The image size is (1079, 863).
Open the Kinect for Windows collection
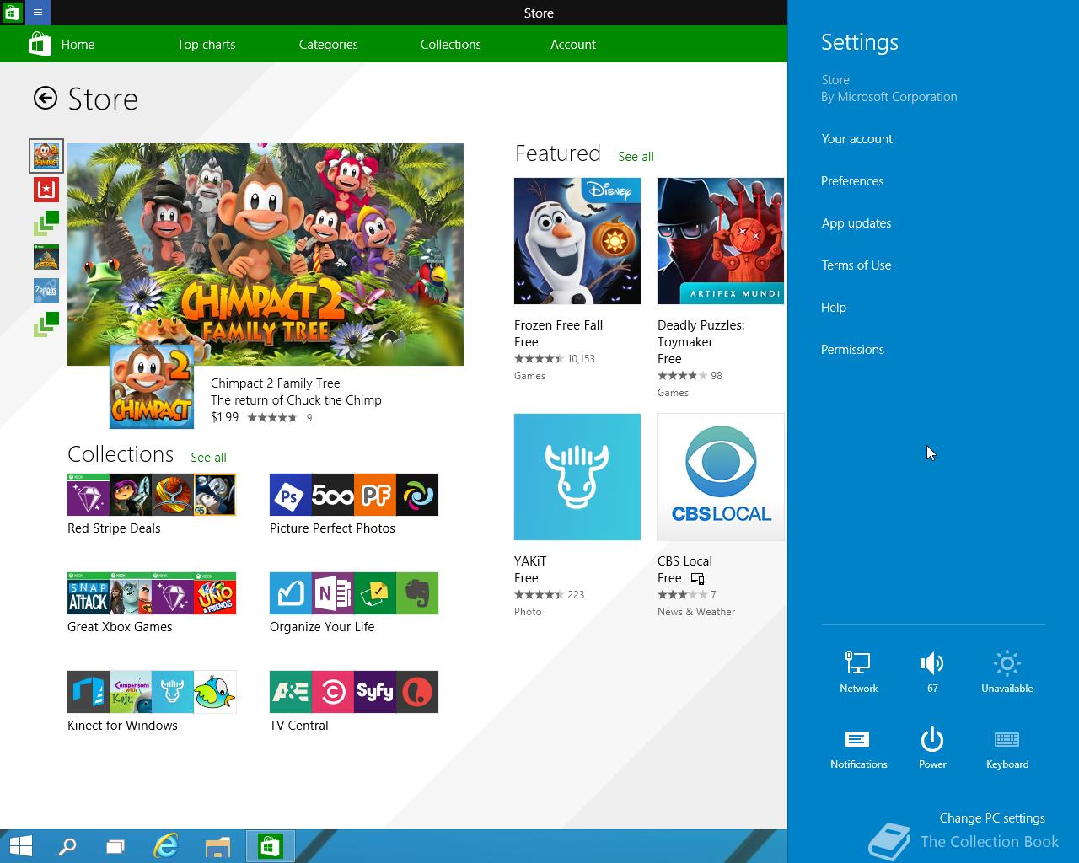[152, 692]
